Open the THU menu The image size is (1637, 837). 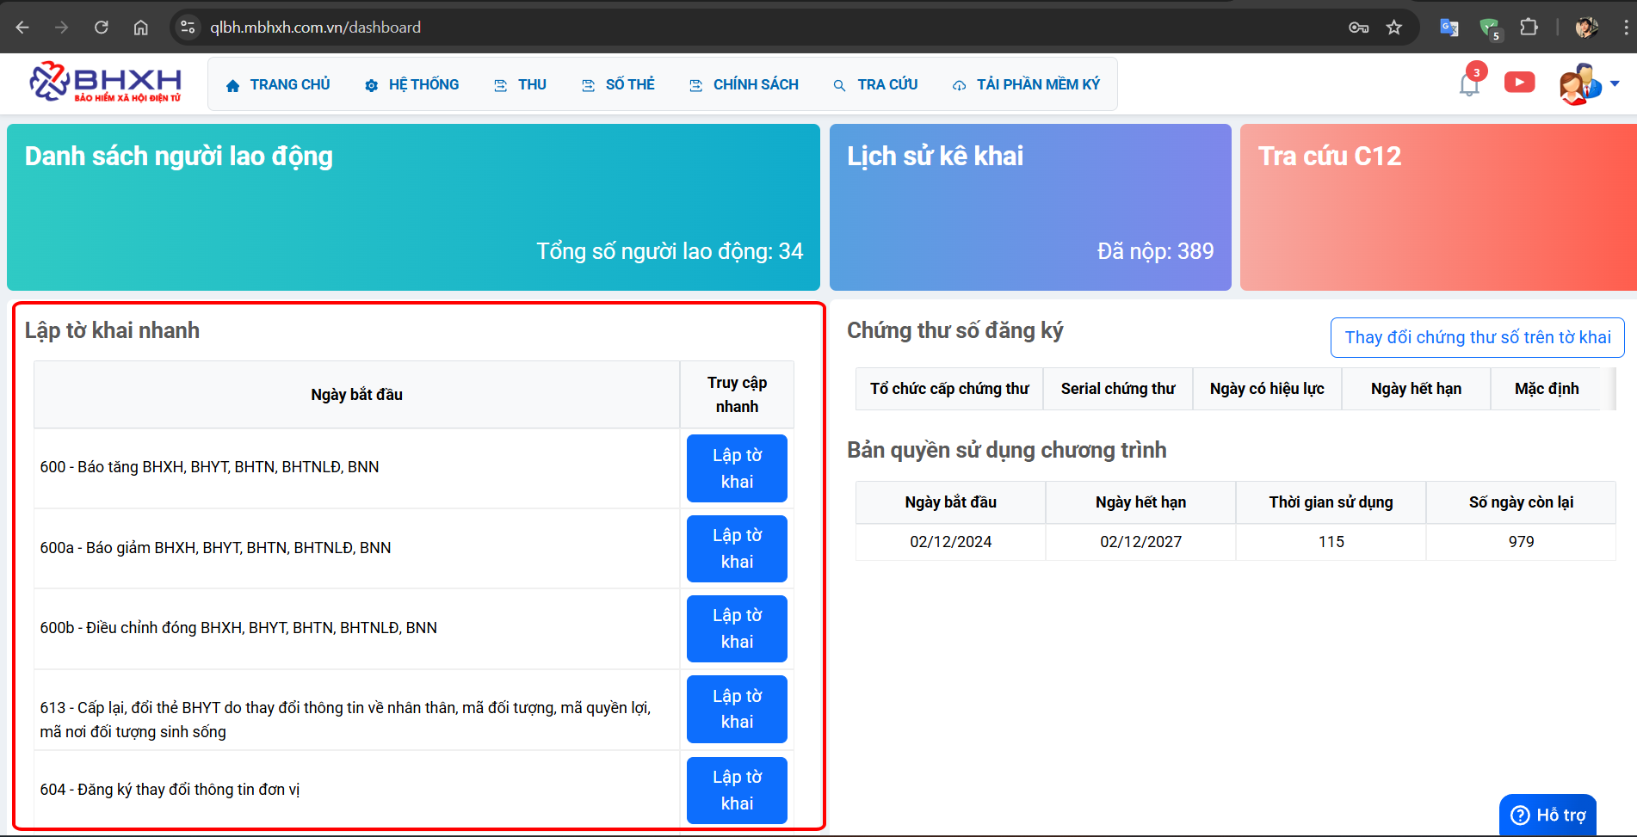pos(520,84)
